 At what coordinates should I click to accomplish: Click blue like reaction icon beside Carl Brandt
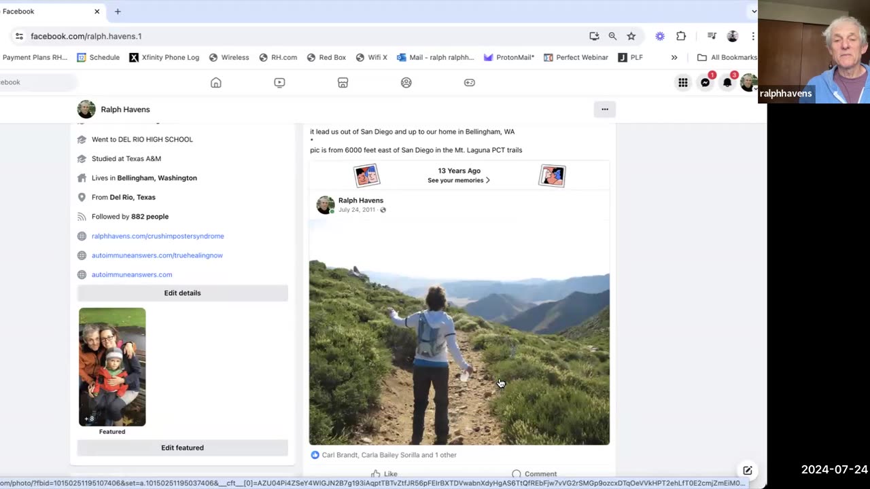(x=315, y=455)
